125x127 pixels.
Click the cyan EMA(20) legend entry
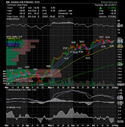pos(14,42)
